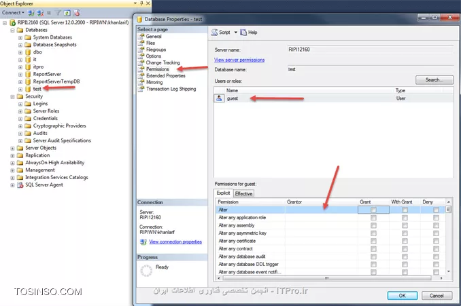Screen dimensions: 461x306
Task: Open the Options page
Action: click(x=154, y=56)
